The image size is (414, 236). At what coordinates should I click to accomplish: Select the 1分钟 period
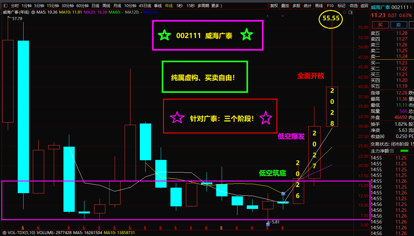click(26, 6)
